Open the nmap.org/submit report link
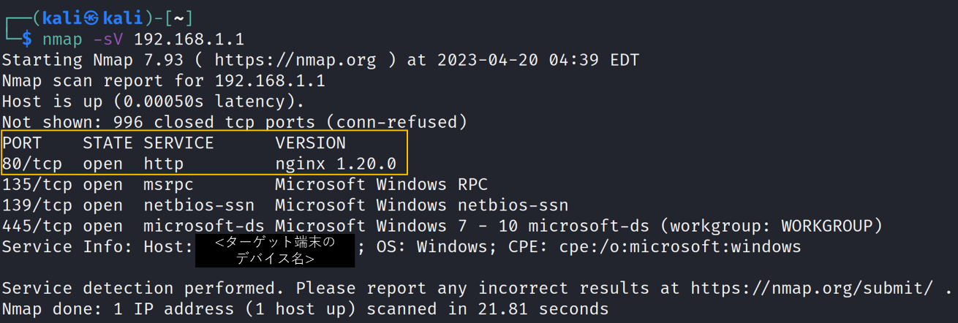 (x=812, y=289)
